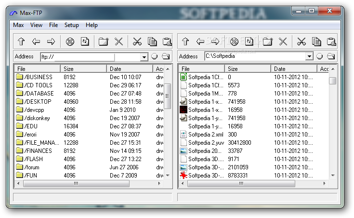Screen dimensions: 354x218
Task: Click the Back arrow in FTP pane toolbar
Action: coord(36,41)
